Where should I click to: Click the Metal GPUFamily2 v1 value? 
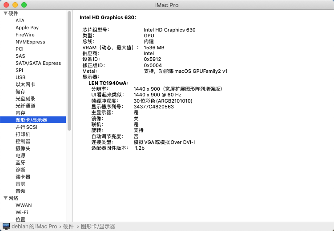coord(185,71)
